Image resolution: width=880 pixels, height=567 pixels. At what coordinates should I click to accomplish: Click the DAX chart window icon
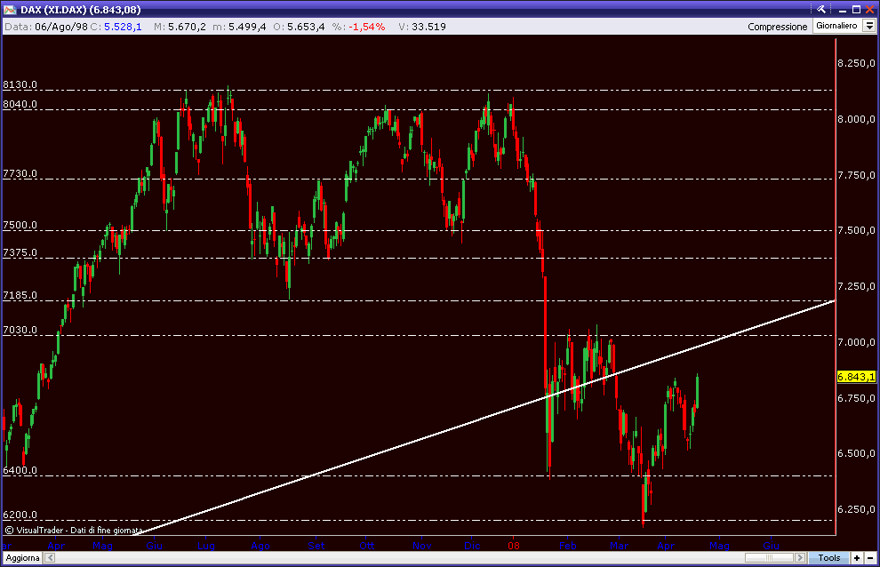(9, 9)
